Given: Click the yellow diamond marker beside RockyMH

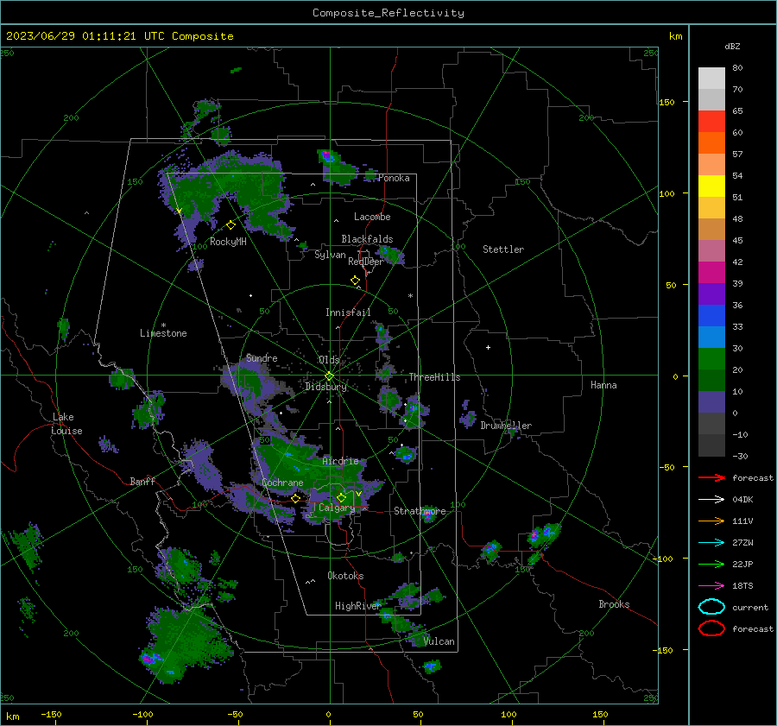Looking at the screenshot, I should [231, 225].
